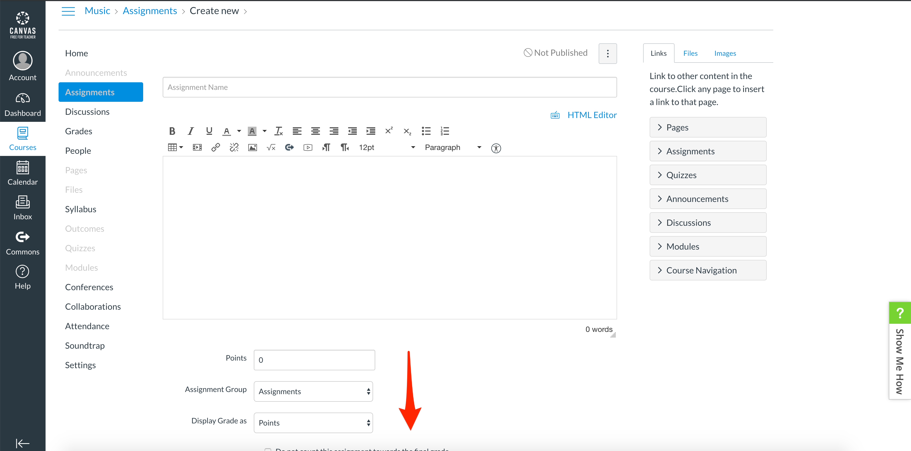Click inside the rich text editor body

click(390, 237)
